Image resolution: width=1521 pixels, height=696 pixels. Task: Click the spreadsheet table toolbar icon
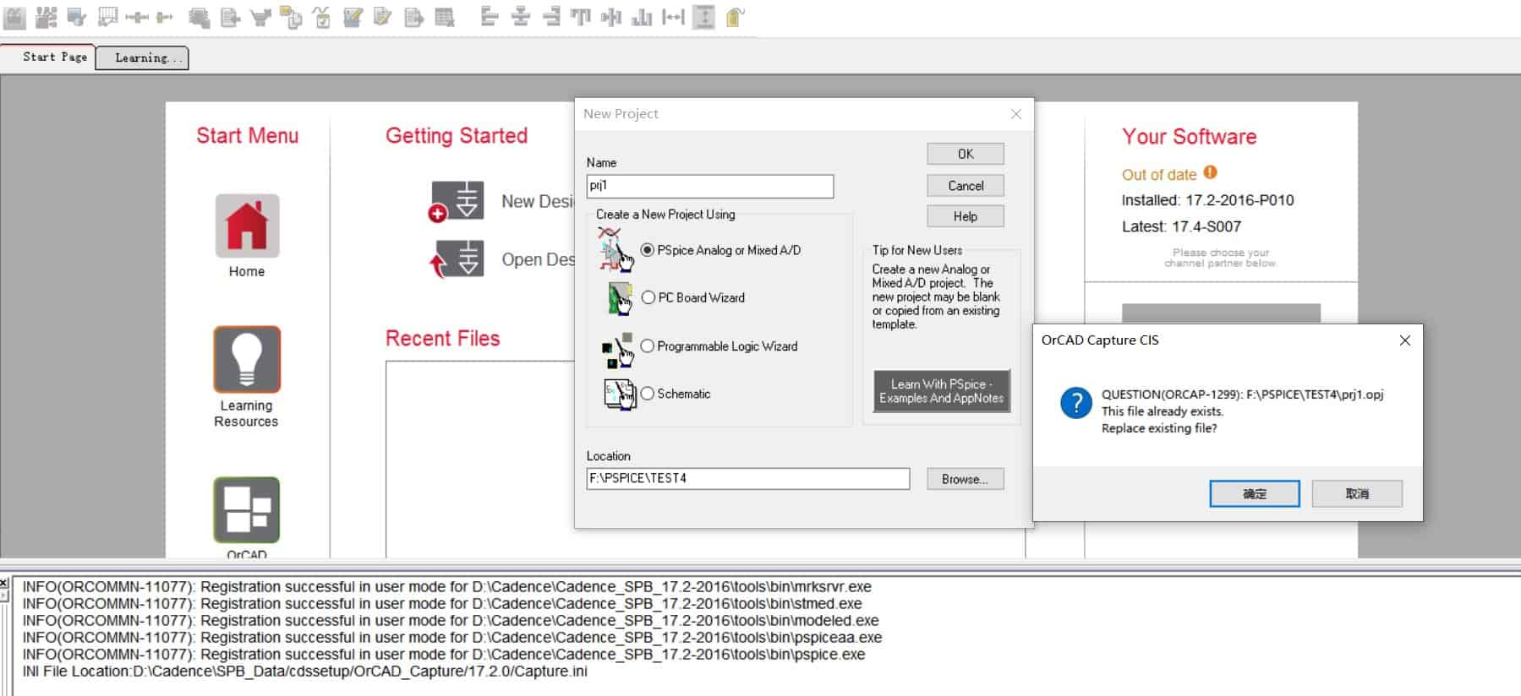click(x=445, y=17)
